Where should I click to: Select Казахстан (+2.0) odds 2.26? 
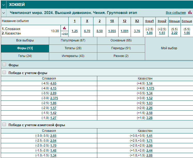coord(150,108)
